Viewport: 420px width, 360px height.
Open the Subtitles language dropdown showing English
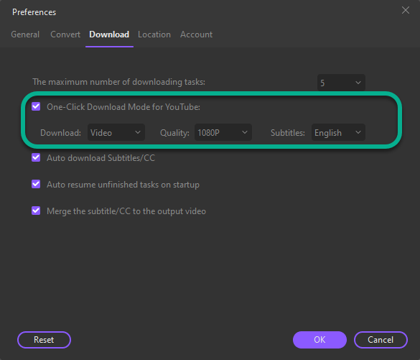click(338, 132)
